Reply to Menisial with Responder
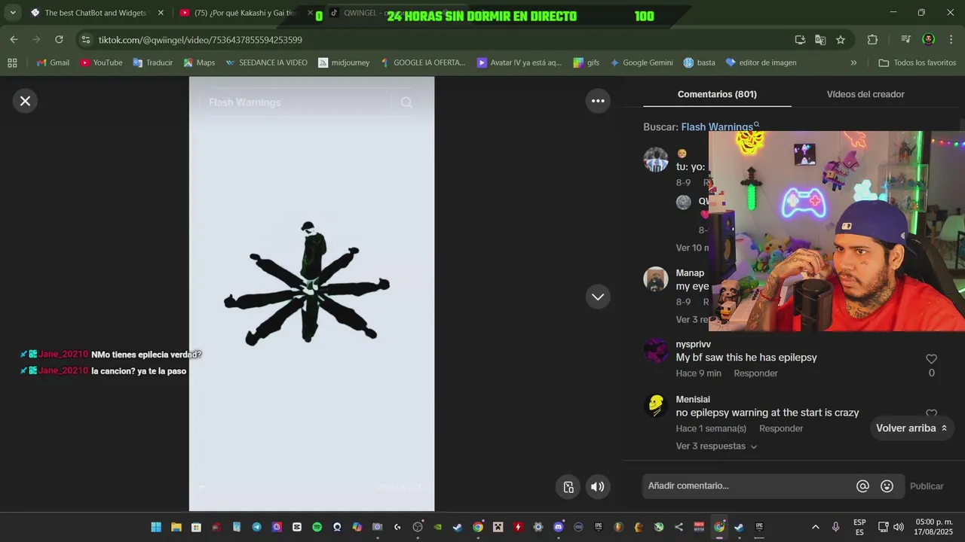Screen dimensions: 965x542 click(x=781, y=428)
